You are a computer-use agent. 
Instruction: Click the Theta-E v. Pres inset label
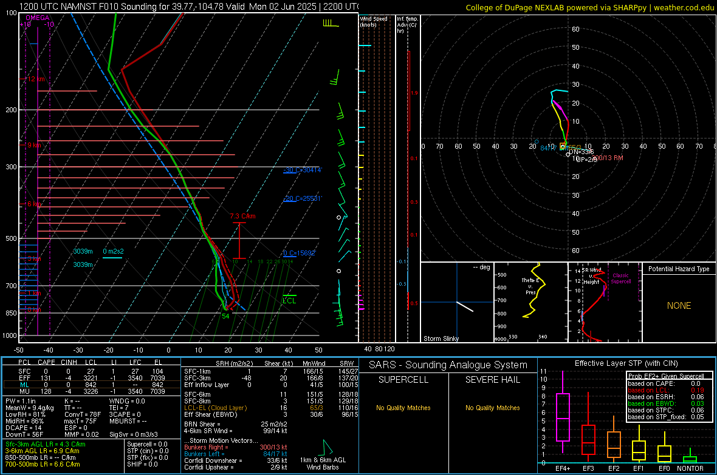(x=530, y=286)
